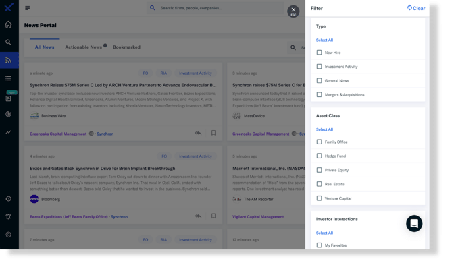Click the search firms, people, companies field

click(x=216, y=8)
